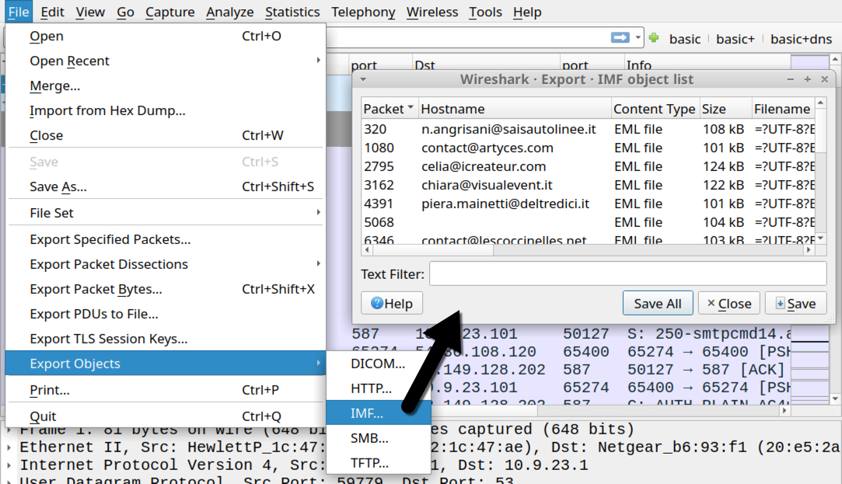This screenshot has height=484, width=842.
Task: Click the IMF object list vertical scrollbar
Action: (820, 171)
